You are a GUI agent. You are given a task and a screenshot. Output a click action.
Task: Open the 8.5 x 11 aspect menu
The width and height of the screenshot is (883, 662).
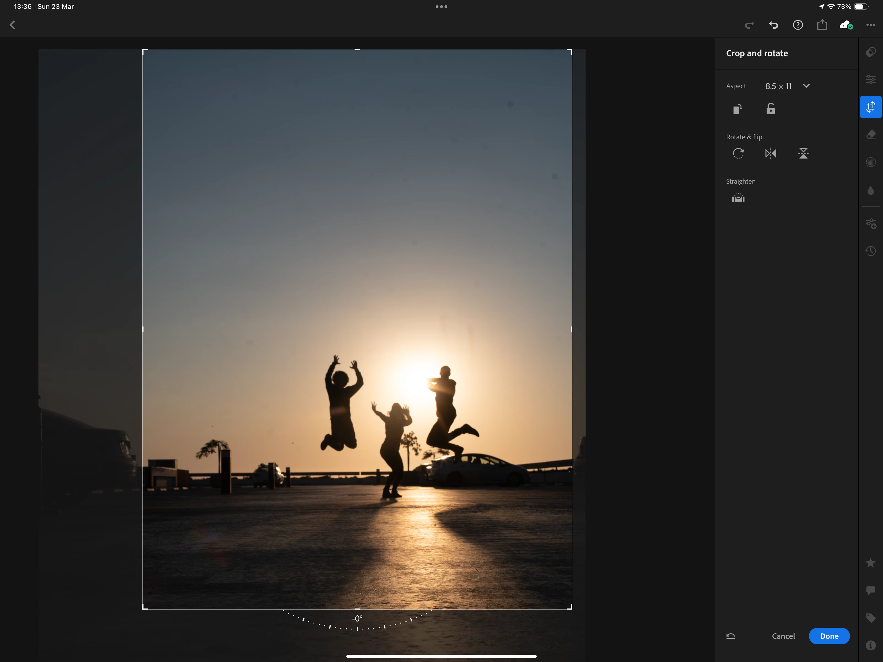click(778, 86)
